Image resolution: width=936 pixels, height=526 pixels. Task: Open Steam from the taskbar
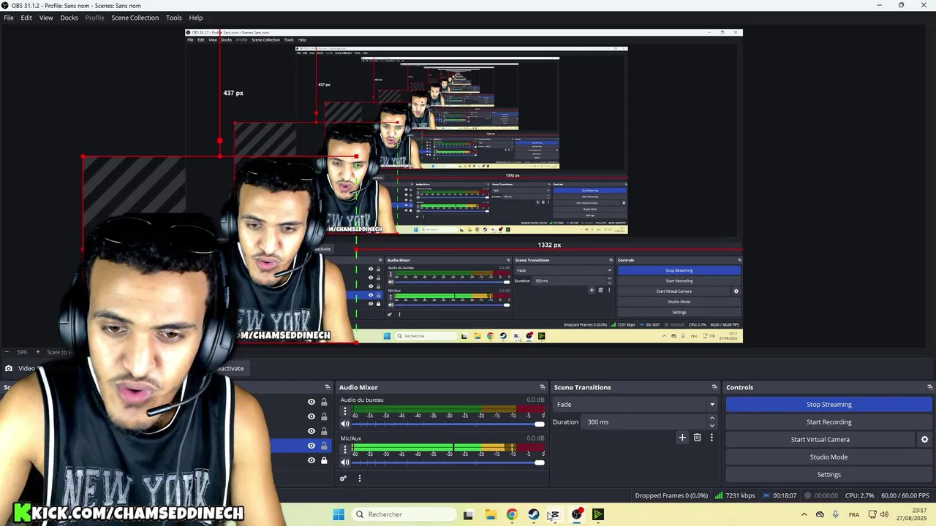(x=533, y=514)
